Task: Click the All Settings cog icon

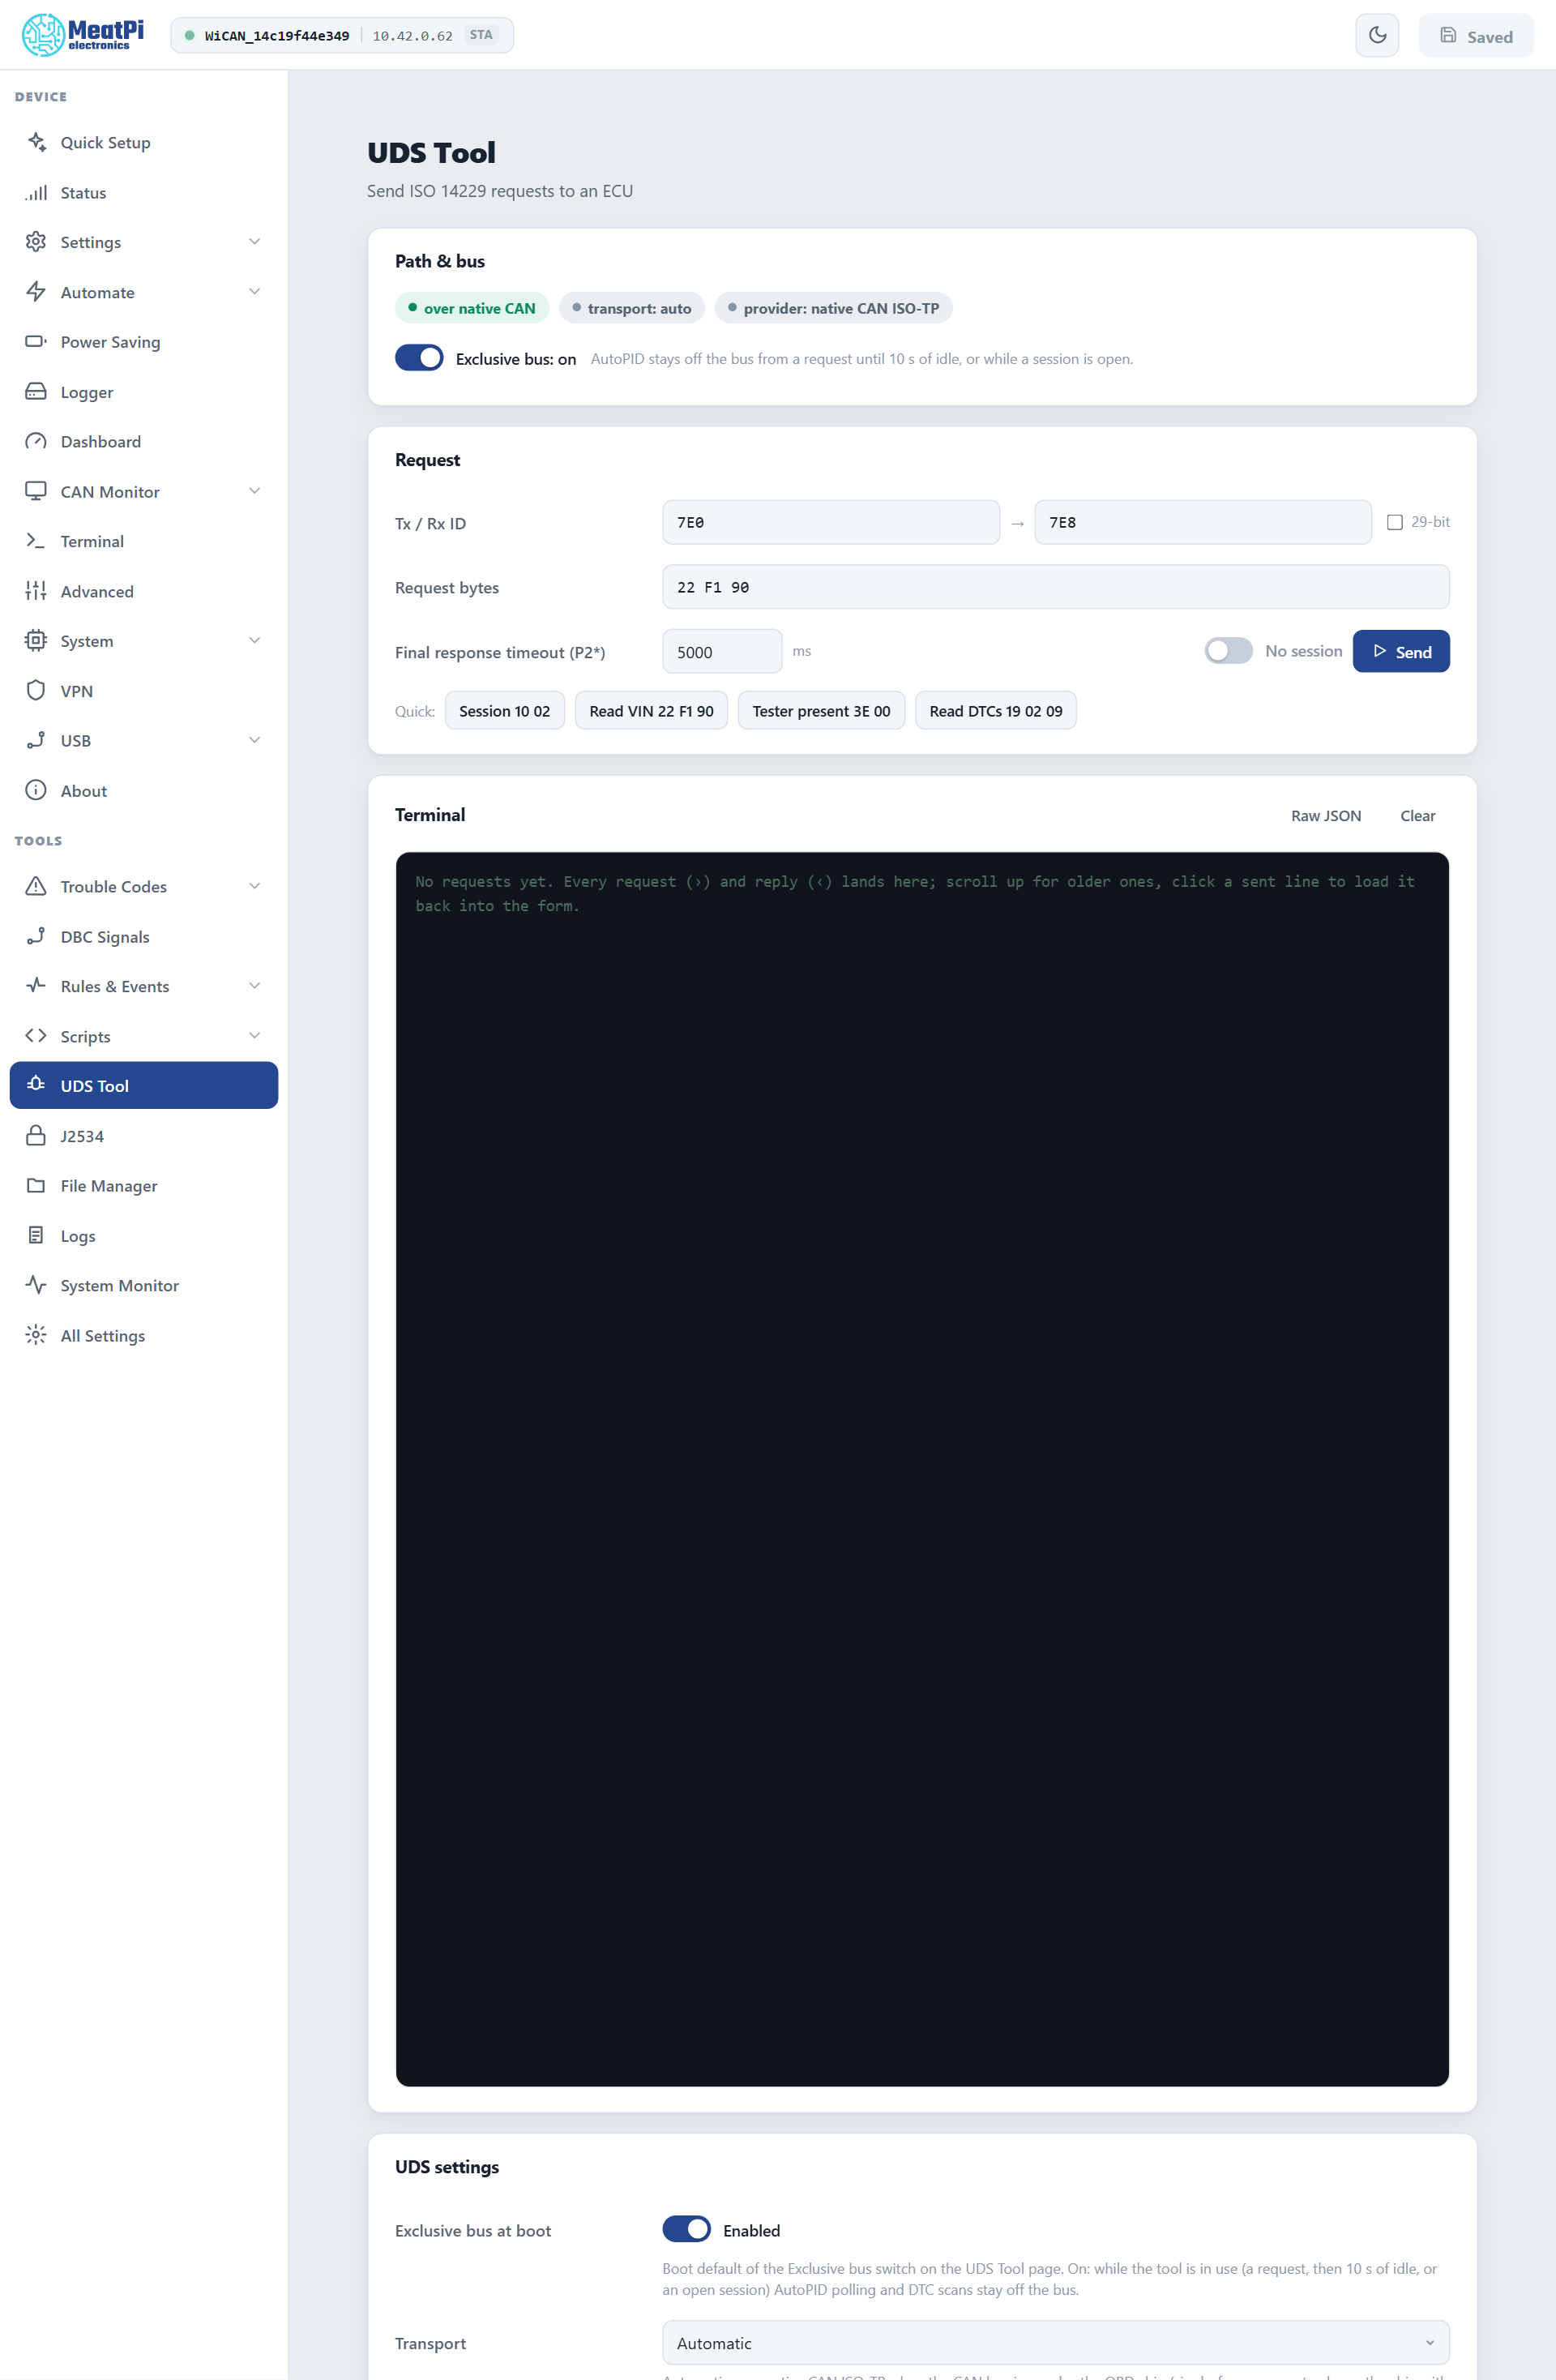Action: 36,1335
